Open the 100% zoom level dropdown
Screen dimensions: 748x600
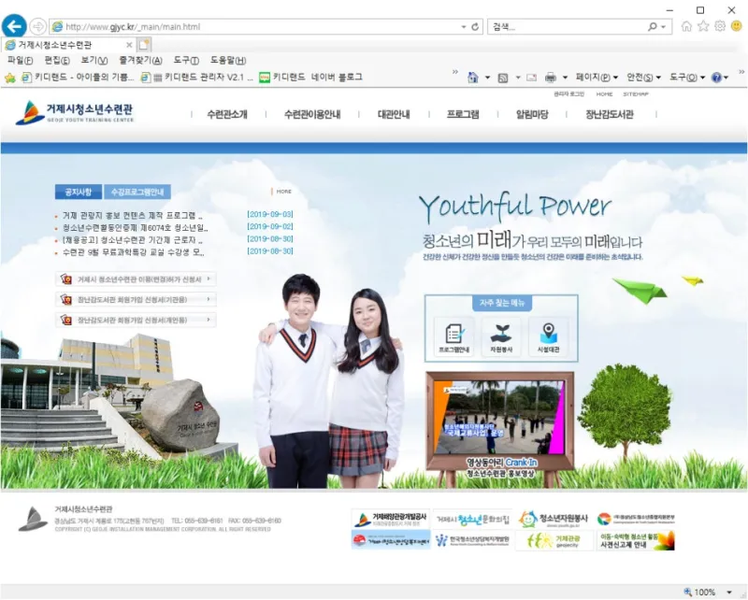729,593
